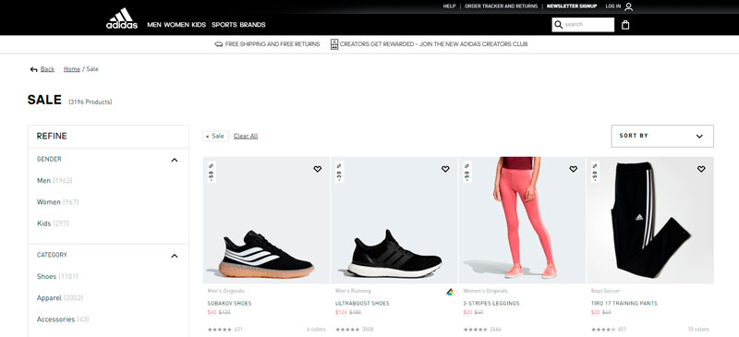The width and height of the screenshot is (739, 337).
Task: Open the Women menu in navigation
Action: coord(176,25)
